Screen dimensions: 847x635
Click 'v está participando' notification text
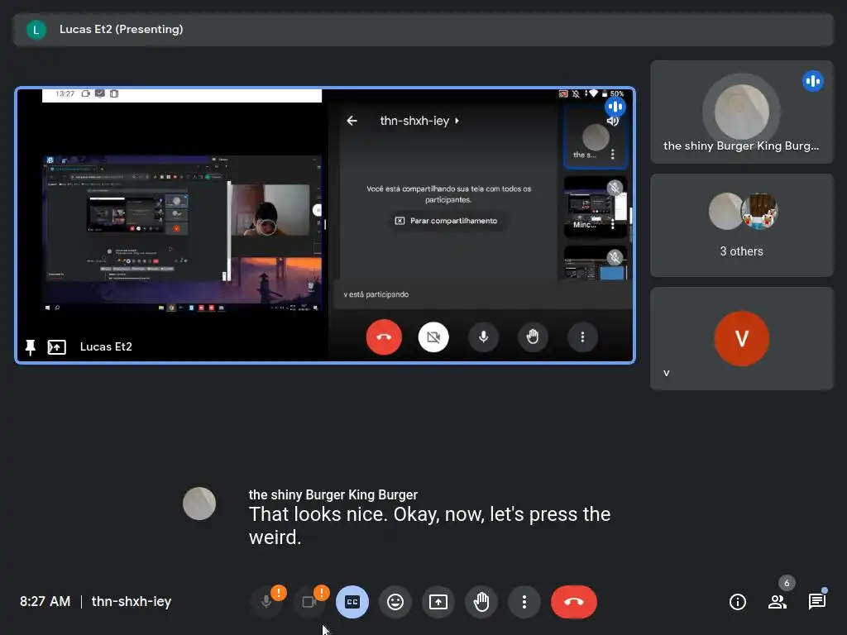[376, 294]
